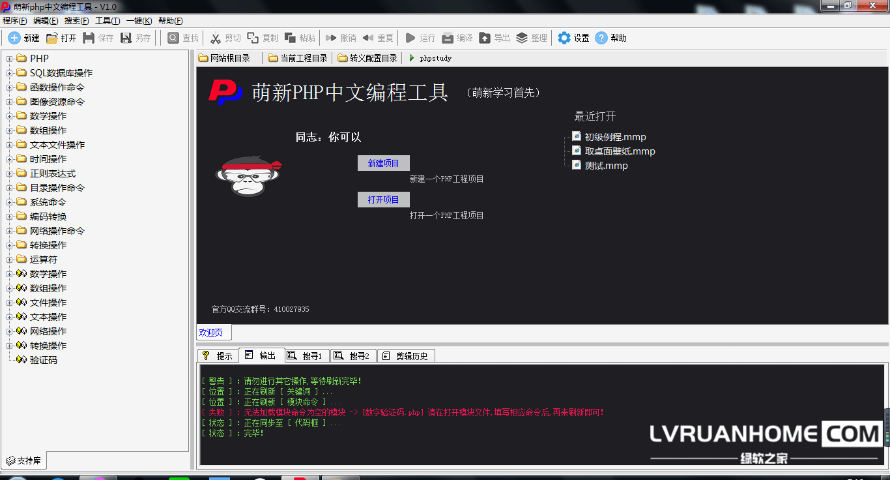Expand the PHP tree node
The image size is (890, 480).
[10, 59]
